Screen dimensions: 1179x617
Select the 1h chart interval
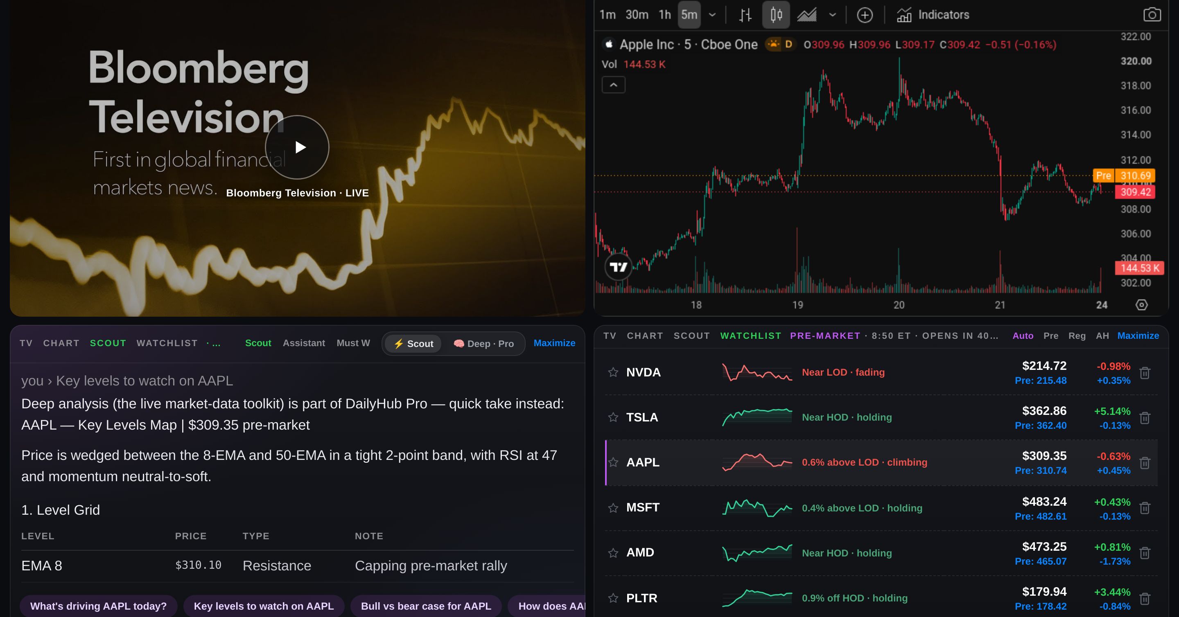point(664,15)
